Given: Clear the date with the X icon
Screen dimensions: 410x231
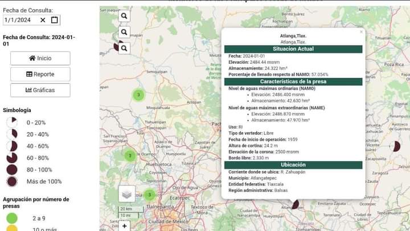Looking at the screenshot, I should pyautogui.click(x=43, y=20).
